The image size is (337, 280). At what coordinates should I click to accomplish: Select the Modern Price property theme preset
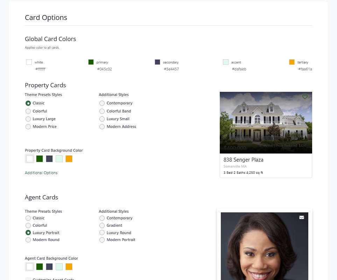28,127
